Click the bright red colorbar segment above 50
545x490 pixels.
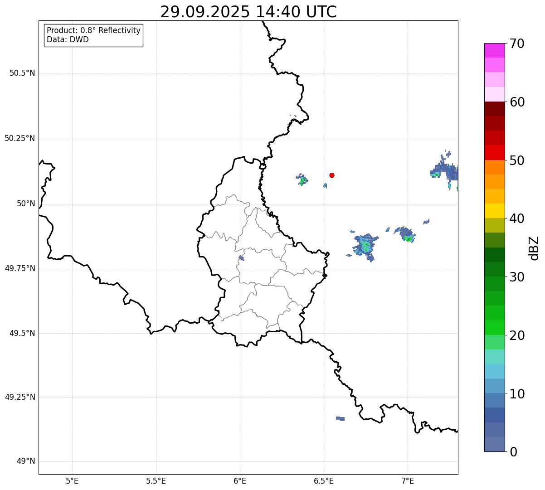coord(495,152)
